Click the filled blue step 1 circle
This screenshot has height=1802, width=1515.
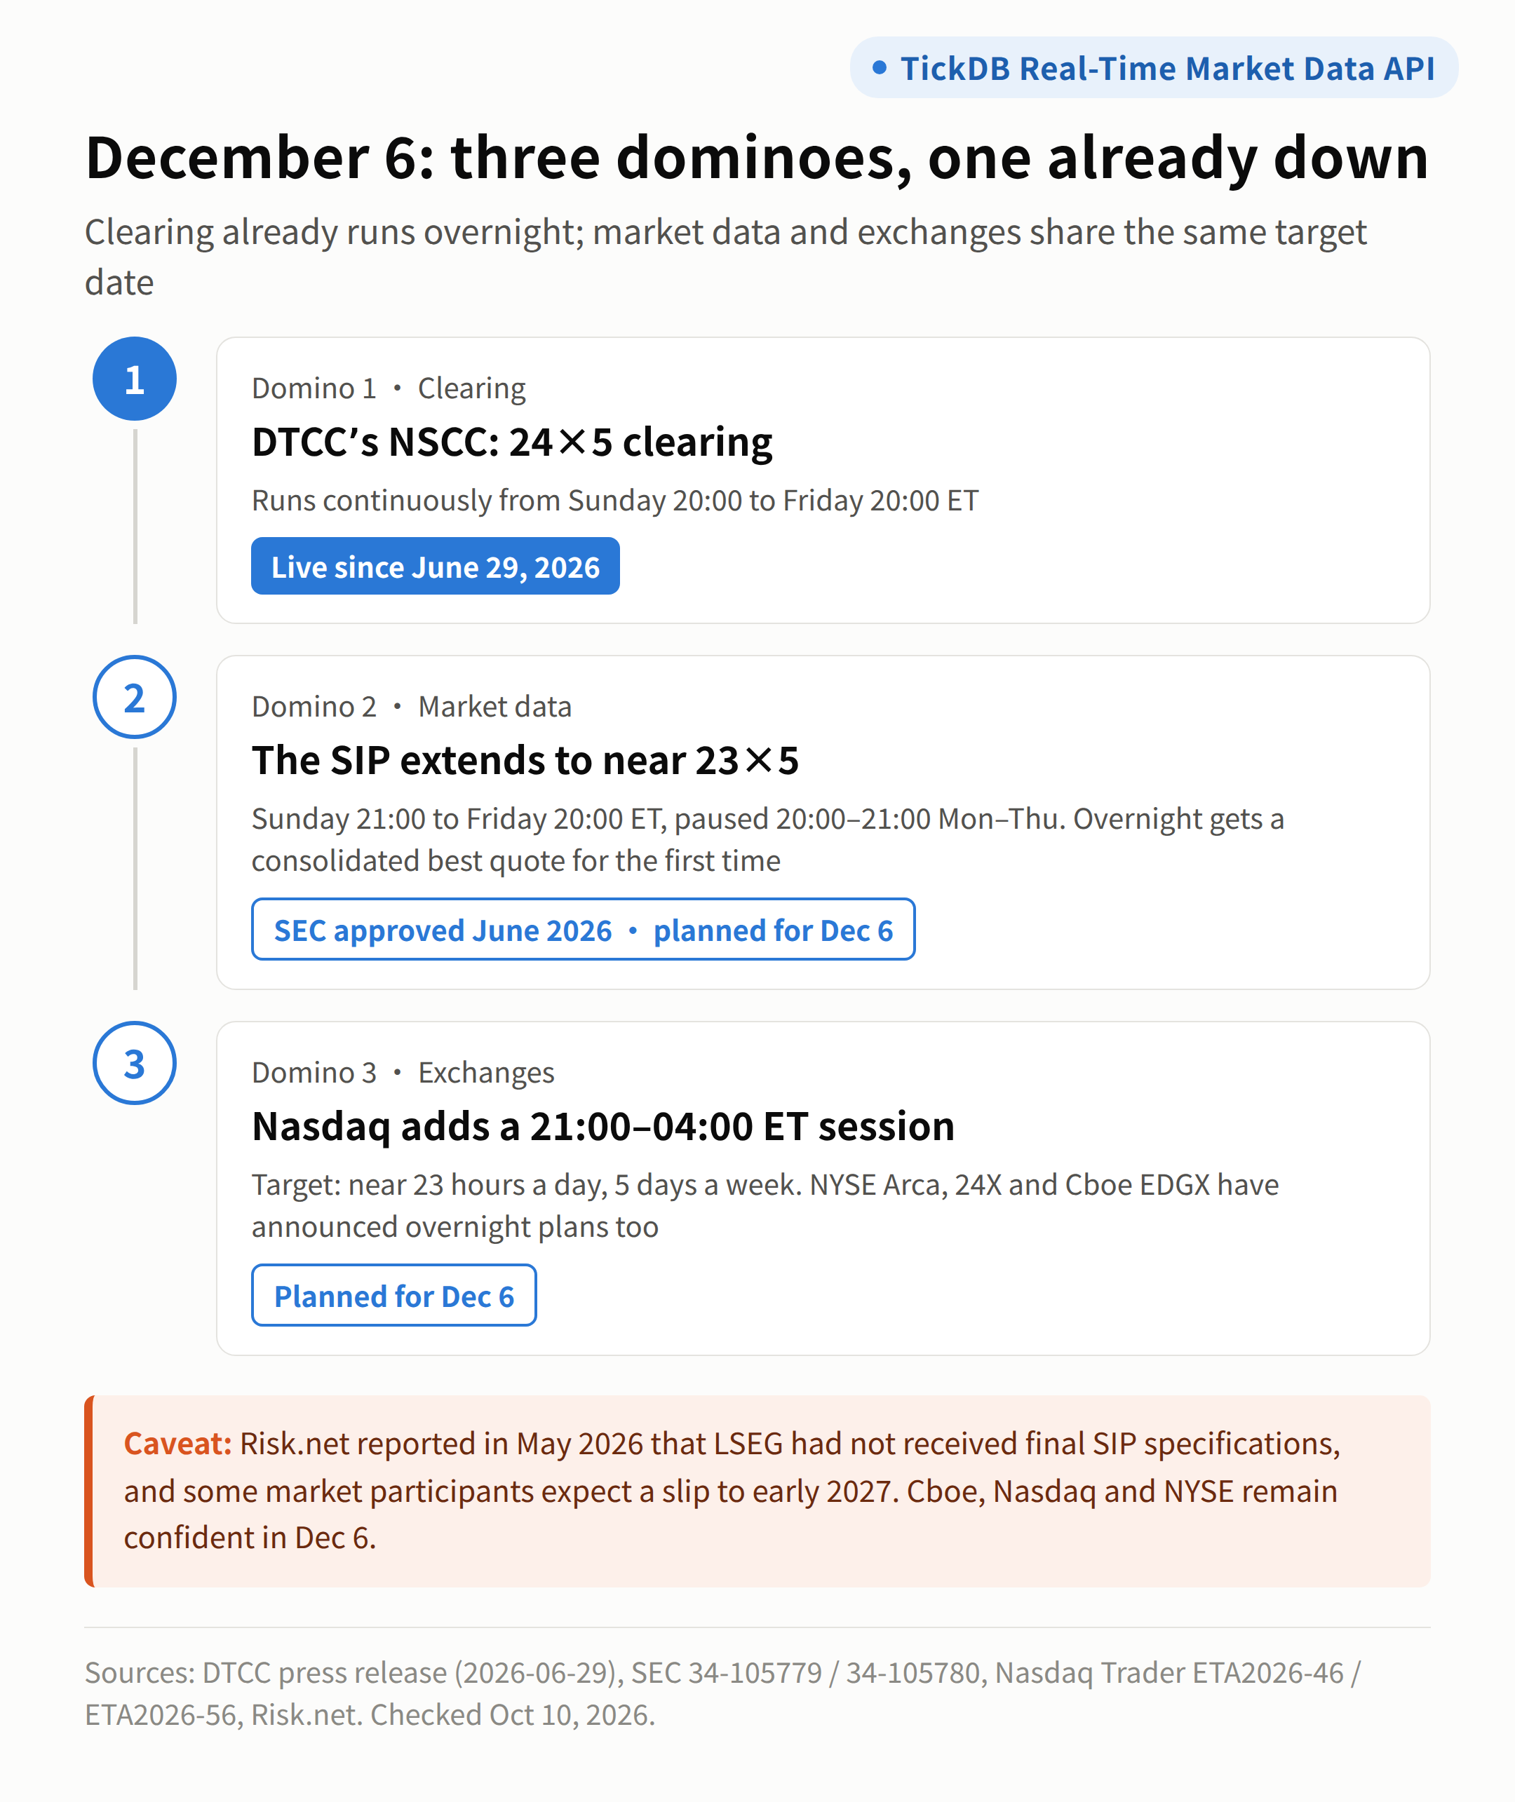click(x=135, y=379)
